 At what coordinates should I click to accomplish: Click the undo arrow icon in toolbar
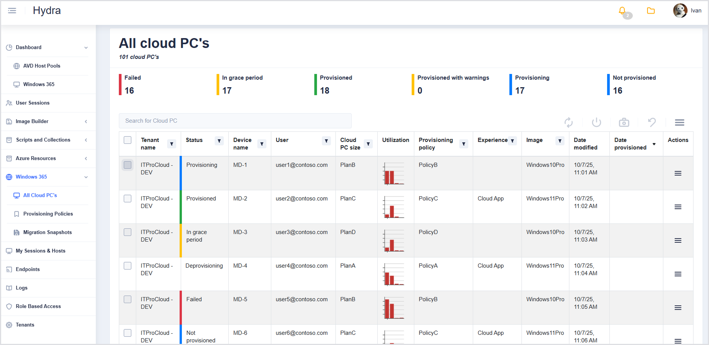click(652, 122)
